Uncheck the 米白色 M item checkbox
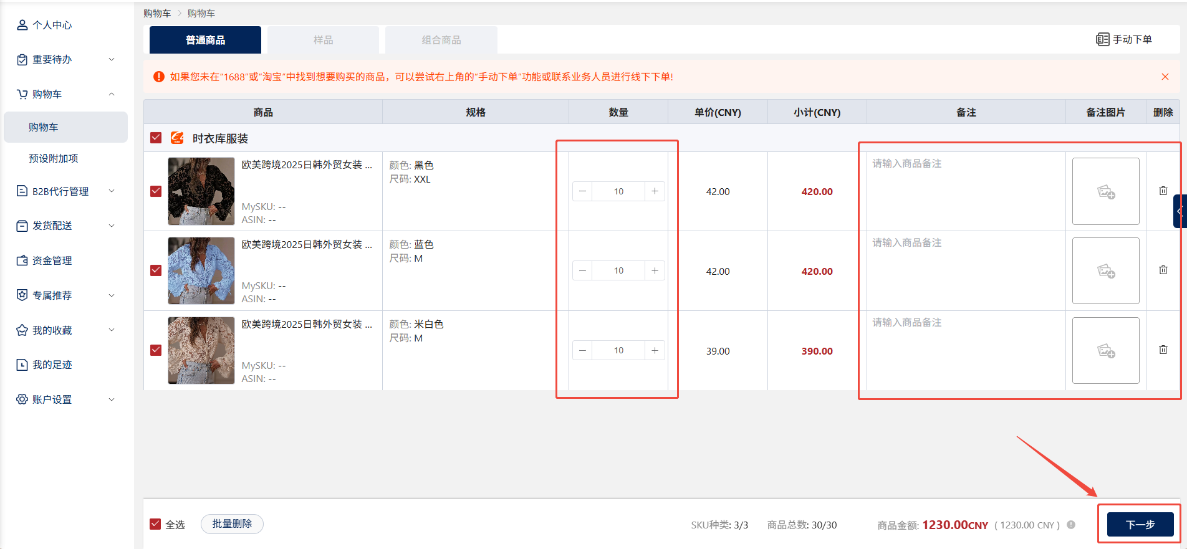 point(156,350)
